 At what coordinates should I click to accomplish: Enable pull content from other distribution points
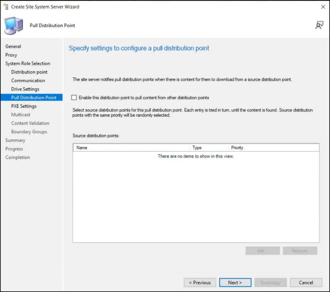[74, 97]
